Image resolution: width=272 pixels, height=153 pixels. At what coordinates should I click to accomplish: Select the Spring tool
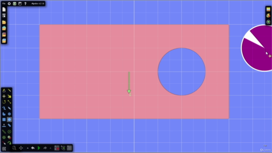tap(4, 132)
